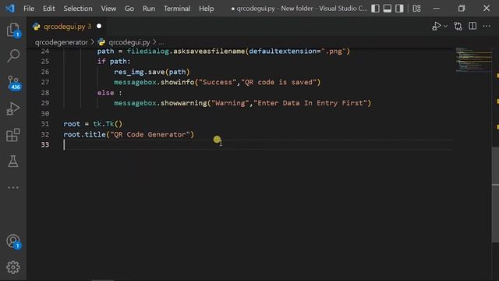Click tk.Tk() on line 31
This screenshot has width=499, height=281.
108,124
